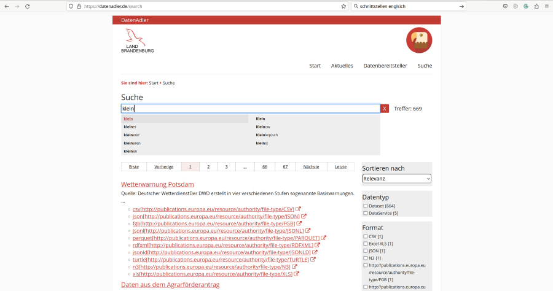Click the Suche text field containing 'klein'
Screen dimensions: 553x291
pyautogui.click(x=250, y=109)
